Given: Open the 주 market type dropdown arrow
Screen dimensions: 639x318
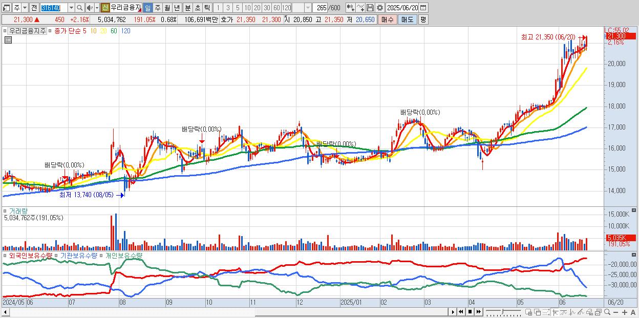Looking at the screenshot, I should click(x=25, y=8).
